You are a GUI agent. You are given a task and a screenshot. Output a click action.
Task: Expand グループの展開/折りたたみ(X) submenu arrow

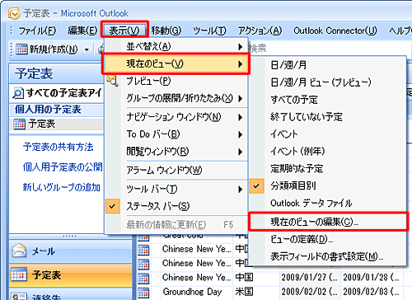point(241,98)
